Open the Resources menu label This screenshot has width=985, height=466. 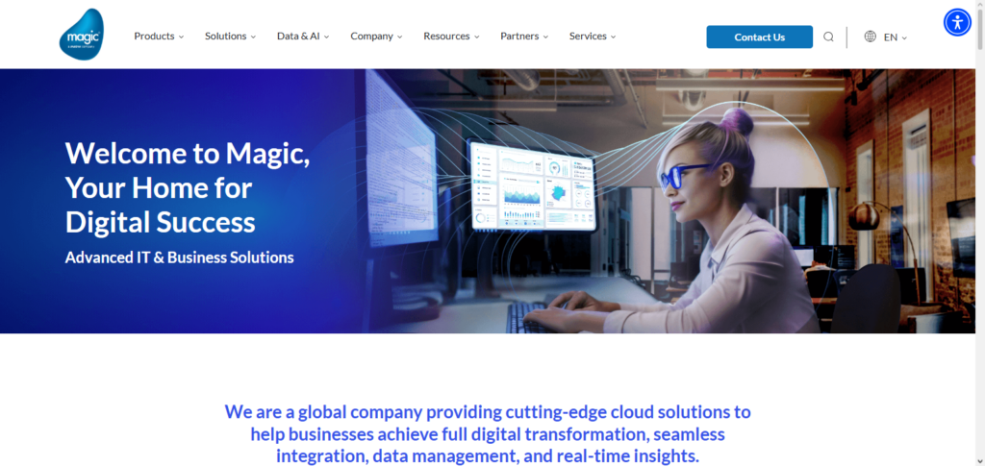pyautogui.click(x=446, y=37)
